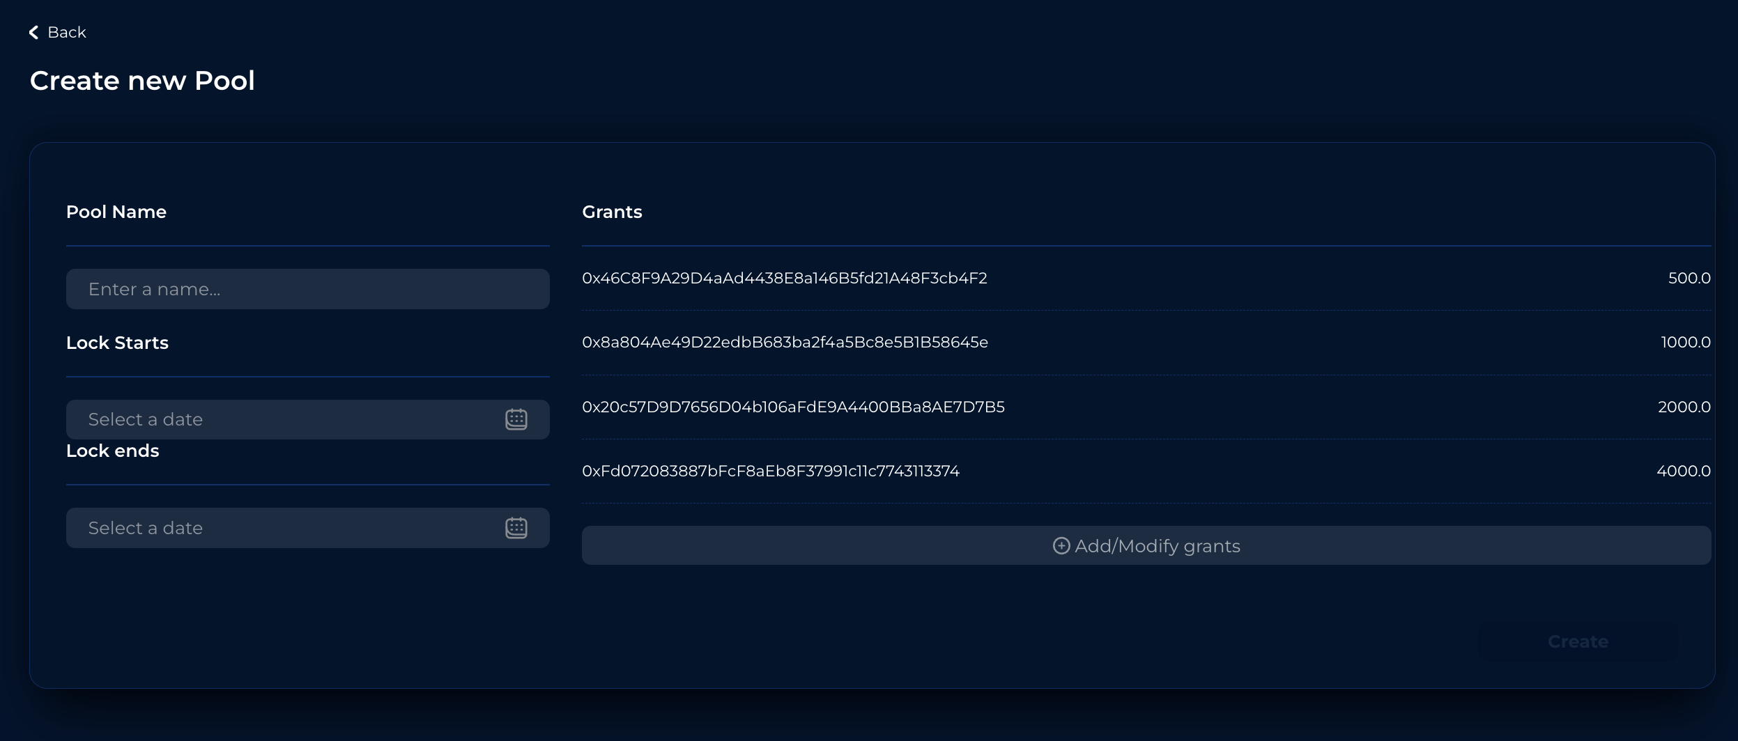
Task: Click the 500.0 grant amount
Action: pyautogui.click(x=1689, y=279)
